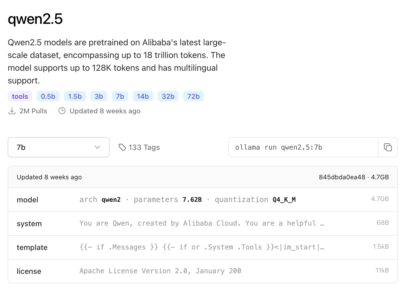This screenshot has width=411, height=295.
Task: Pick the 7b size tag badge
Action: [x=120, y=96]
